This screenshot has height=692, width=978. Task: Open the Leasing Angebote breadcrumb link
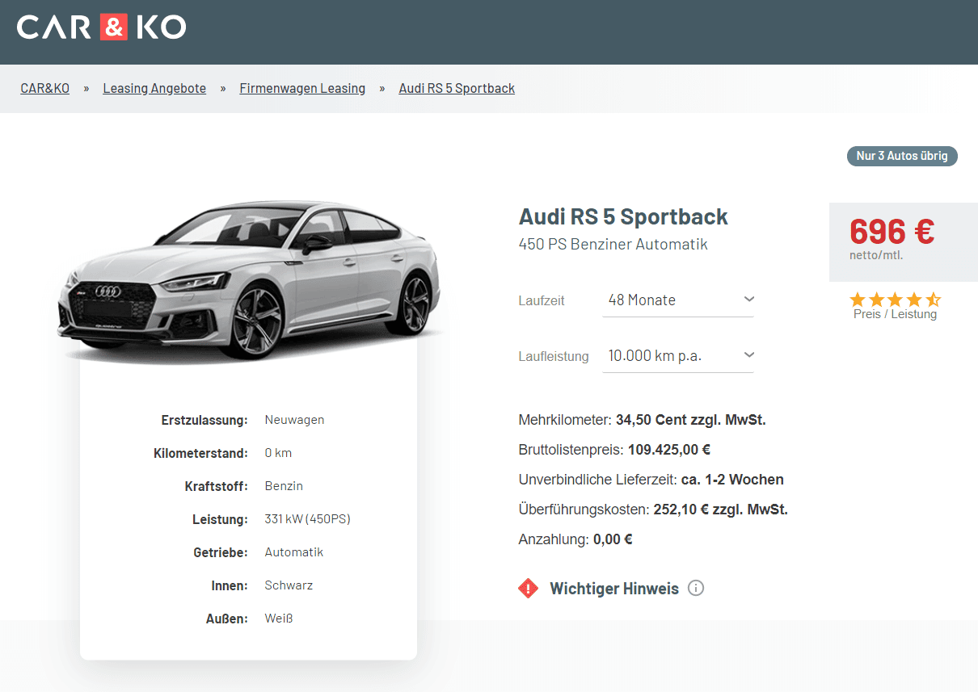[x=154, y=88]
